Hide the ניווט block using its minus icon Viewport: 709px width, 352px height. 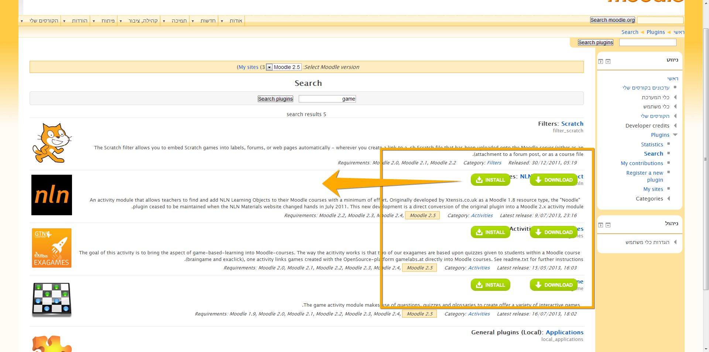point(608,62)
